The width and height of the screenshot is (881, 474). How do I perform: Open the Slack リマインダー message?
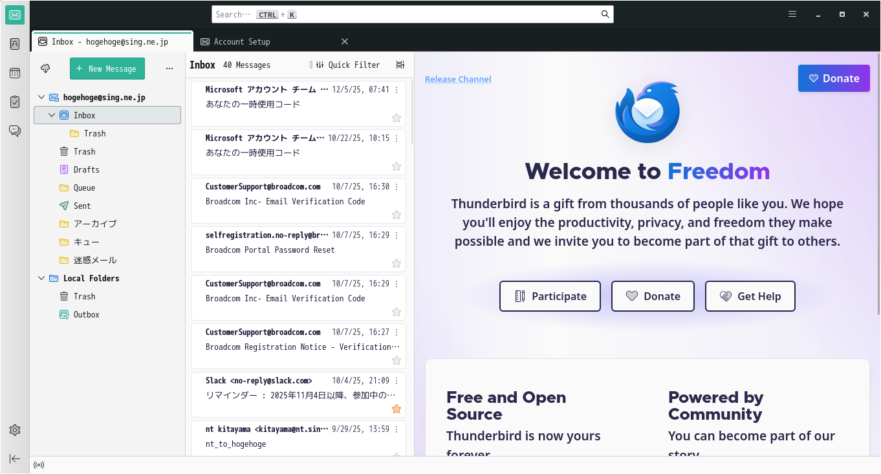[x=298, y=394]
